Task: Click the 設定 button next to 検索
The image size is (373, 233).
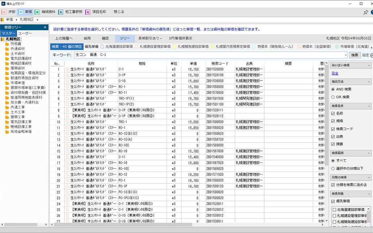Action: (365, 55)
